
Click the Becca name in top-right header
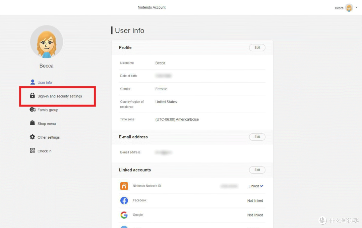pos(339,8)
